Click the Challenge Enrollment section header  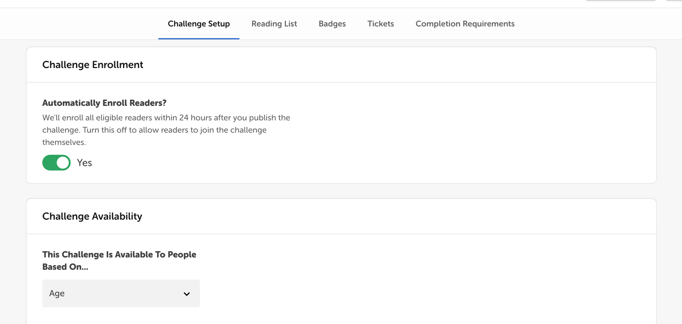pyautogui.click(x=93, y=65)
